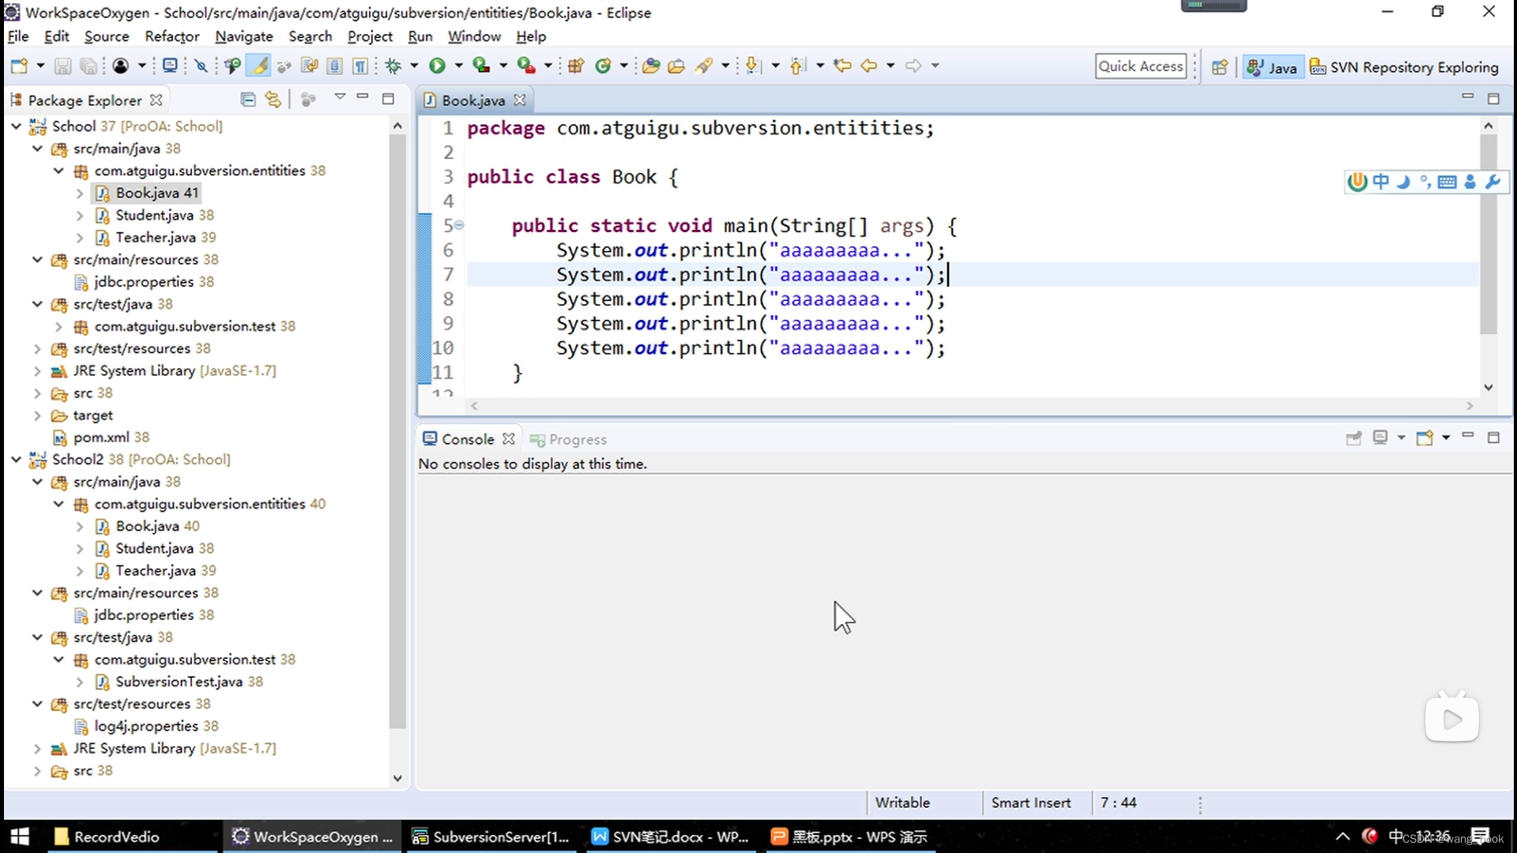
Task: Click the New Java Class icon
Action: [x=603, y=66]
